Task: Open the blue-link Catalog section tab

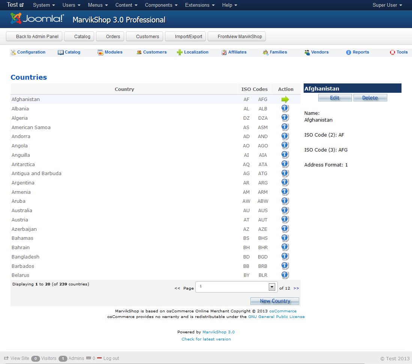Action: coord(69,52)
